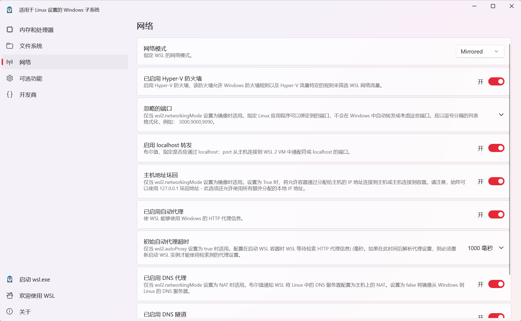Click the network antenna icon in sidebar
This screenshot has width=521, height=321.
[x=10, y=62]
